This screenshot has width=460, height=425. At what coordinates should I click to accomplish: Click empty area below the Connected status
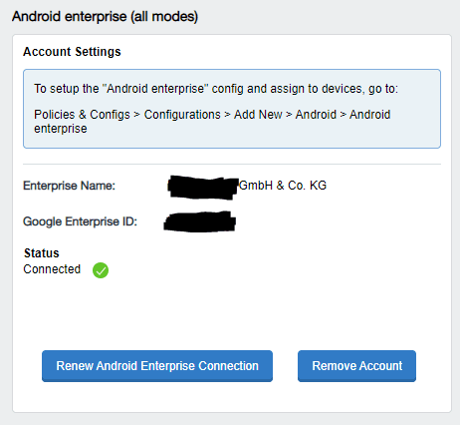[x=232, y=312]
